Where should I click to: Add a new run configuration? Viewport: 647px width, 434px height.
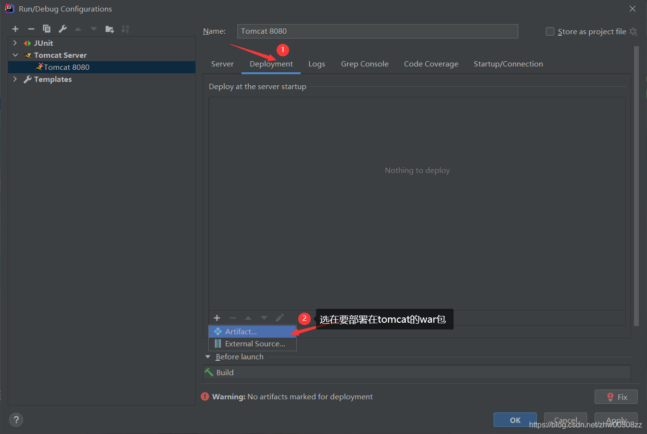[15, 29]
